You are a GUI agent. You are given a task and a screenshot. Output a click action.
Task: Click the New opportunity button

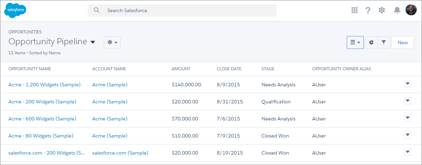pos(403,42)
